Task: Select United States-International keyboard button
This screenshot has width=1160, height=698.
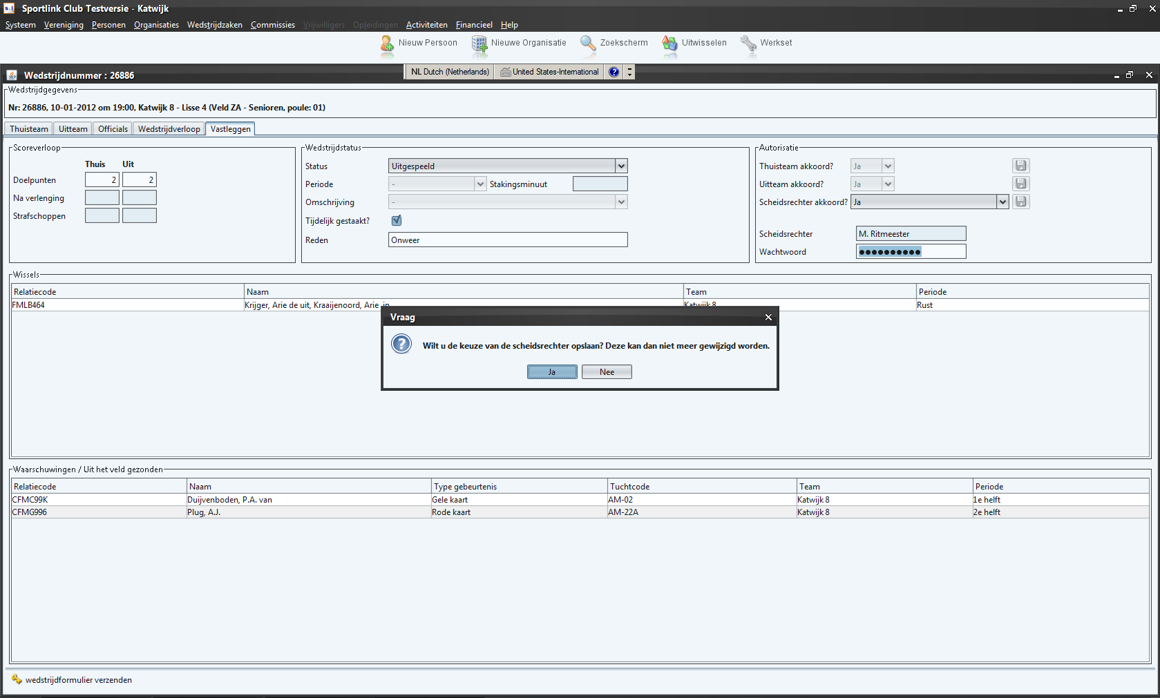Action: tap(550, 72)
